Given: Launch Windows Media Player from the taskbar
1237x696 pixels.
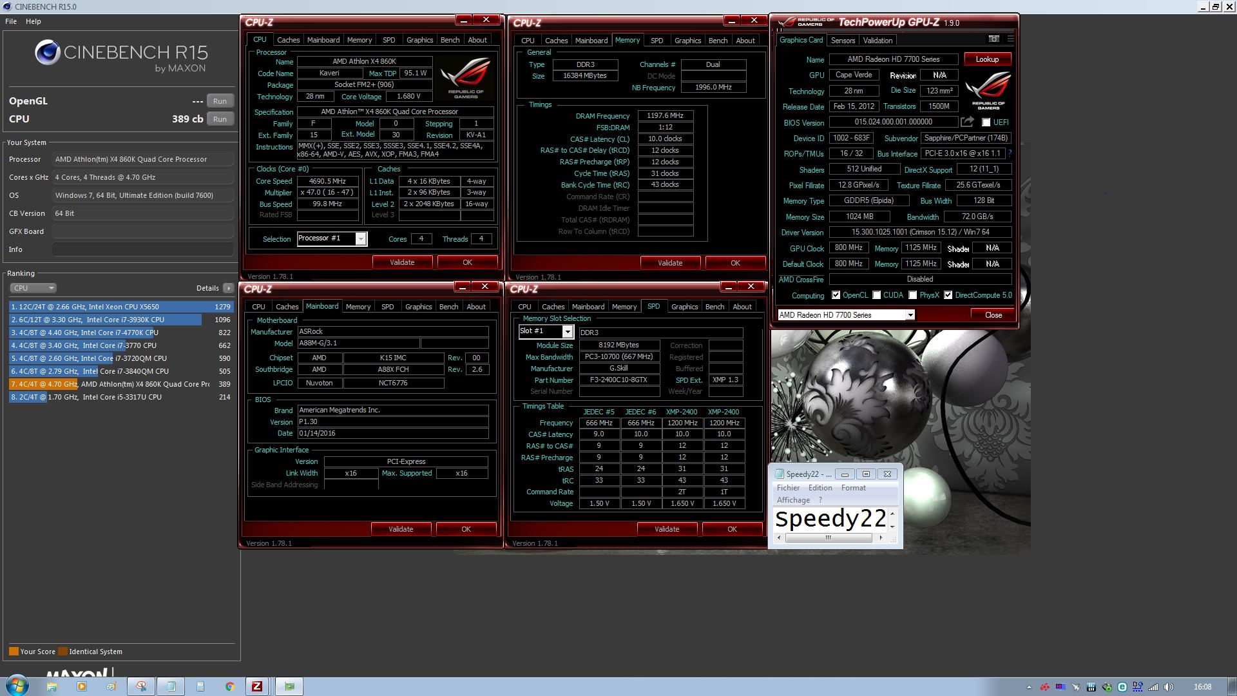Looking at the screenshot, I should [82, 686].
